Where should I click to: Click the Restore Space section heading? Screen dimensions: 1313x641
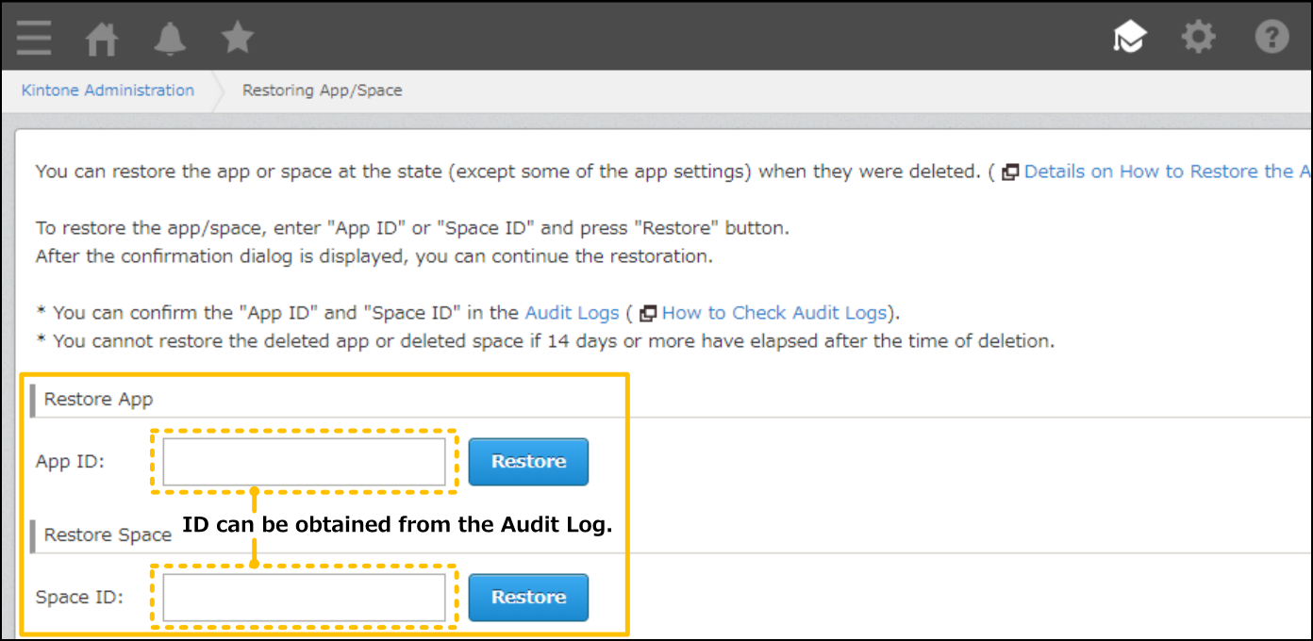107,535
